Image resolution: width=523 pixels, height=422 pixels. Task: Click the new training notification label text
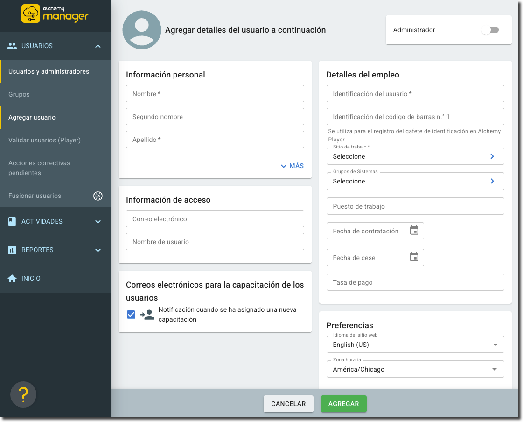(x=228, y=315)
